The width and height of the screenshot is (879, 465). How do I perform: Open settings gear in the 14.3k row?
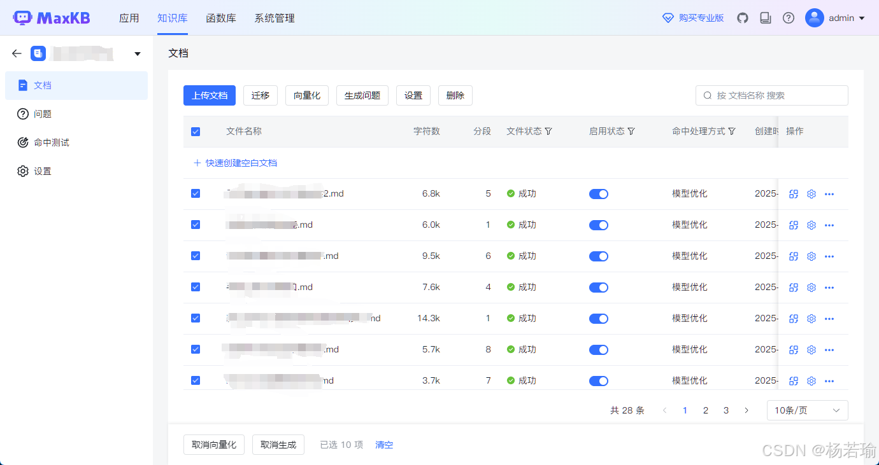811,319
